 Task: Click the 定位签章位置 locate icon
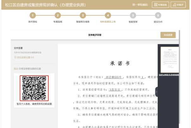[15, 57]
